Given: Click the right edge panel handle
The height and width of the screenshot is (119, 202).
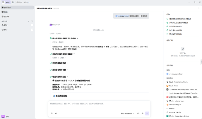Looking at the screenshot, I should (x=201, y=62).
